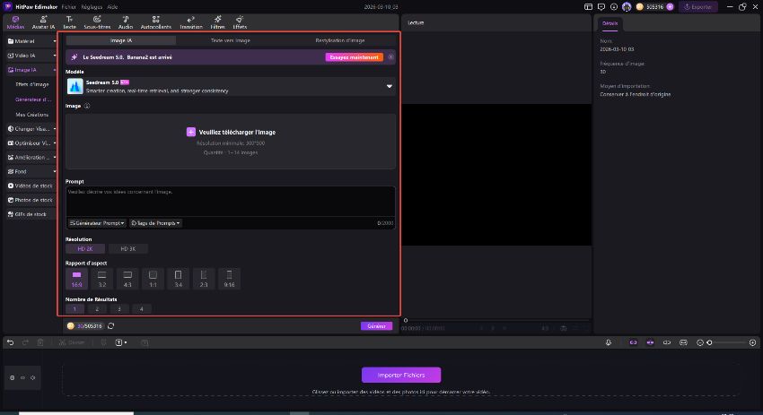Open the Médias toolbar section
Viewport: 763px width, 415px height.
tap(15, 22)
